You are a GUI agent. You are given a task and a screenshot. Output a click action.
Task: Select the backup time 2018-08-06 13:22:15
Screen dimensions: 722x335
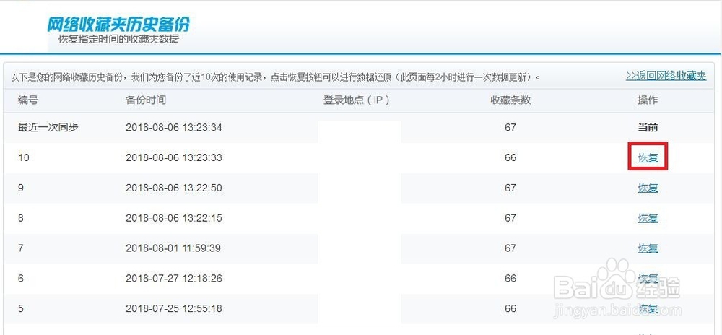[x=173, y=218]
